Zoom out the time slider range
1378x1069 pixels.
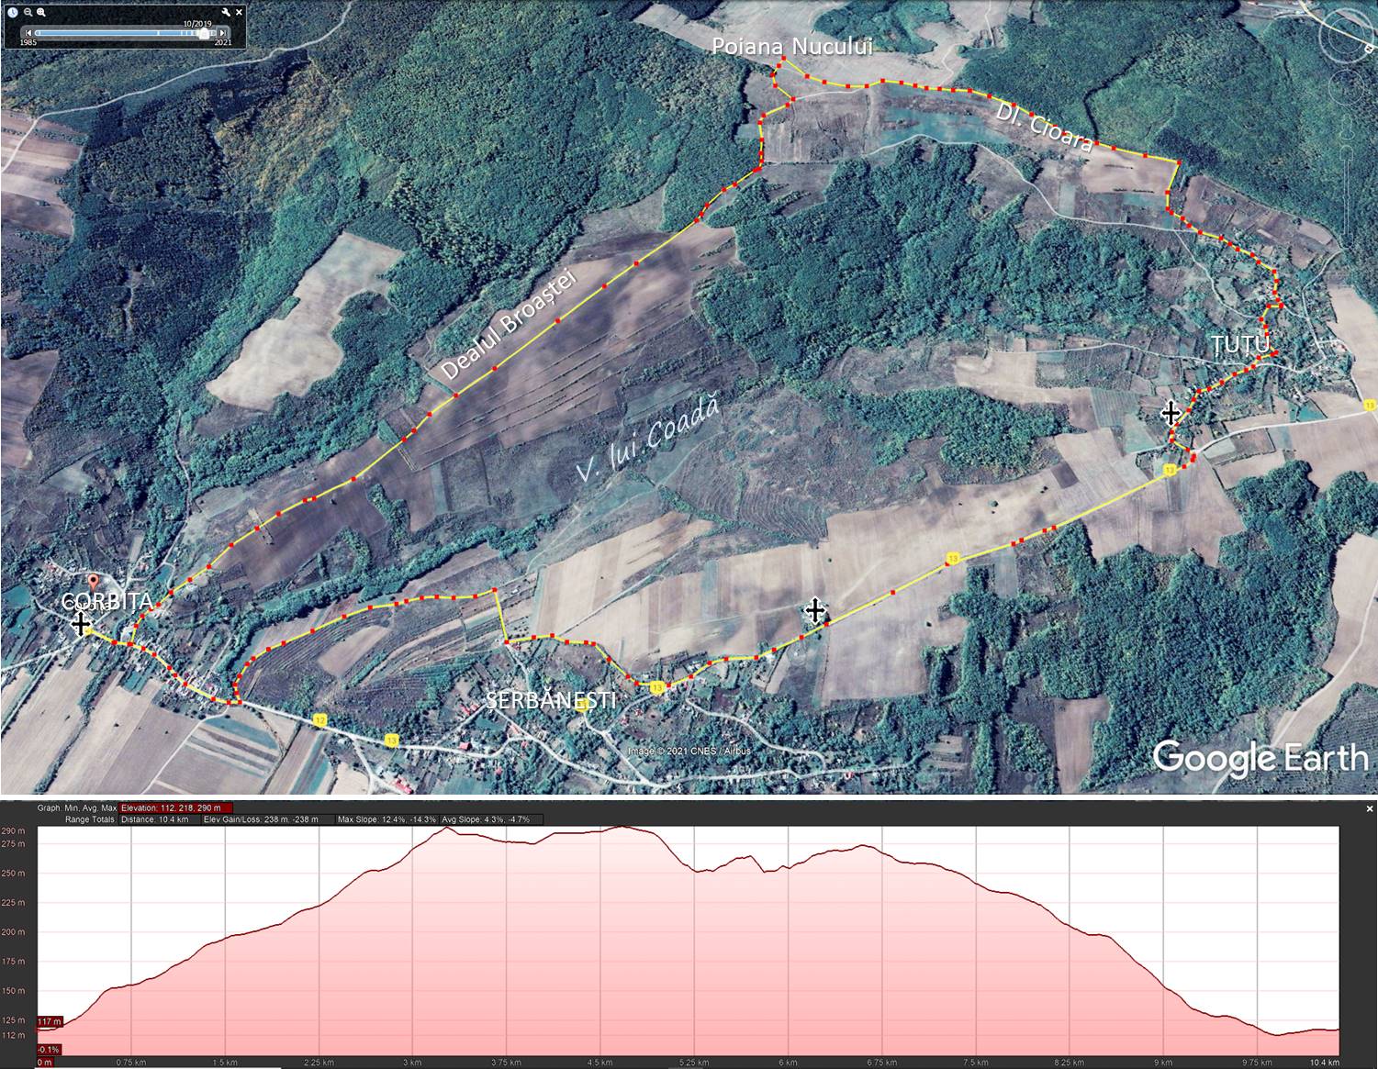click(x=28, y=12)
